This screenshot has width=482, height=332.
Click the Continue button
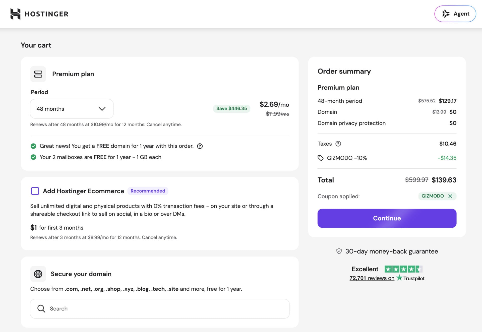(x=387, y=218)
